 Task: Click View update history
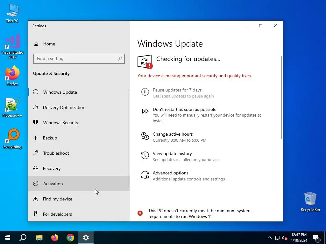point(172,153)
